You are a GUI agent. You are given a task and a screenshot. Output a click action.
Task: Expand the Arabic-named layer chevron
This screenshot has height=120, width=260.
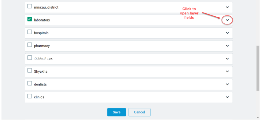click(x=227, y=59)
